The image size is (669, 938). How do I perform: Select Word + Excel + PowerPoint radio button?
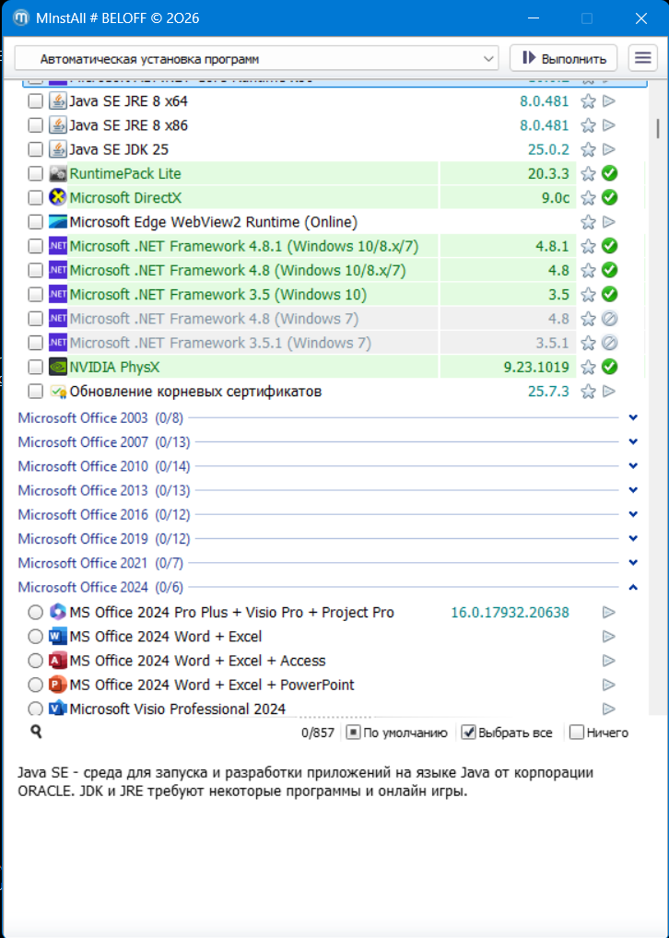click(x=36, y=685)
